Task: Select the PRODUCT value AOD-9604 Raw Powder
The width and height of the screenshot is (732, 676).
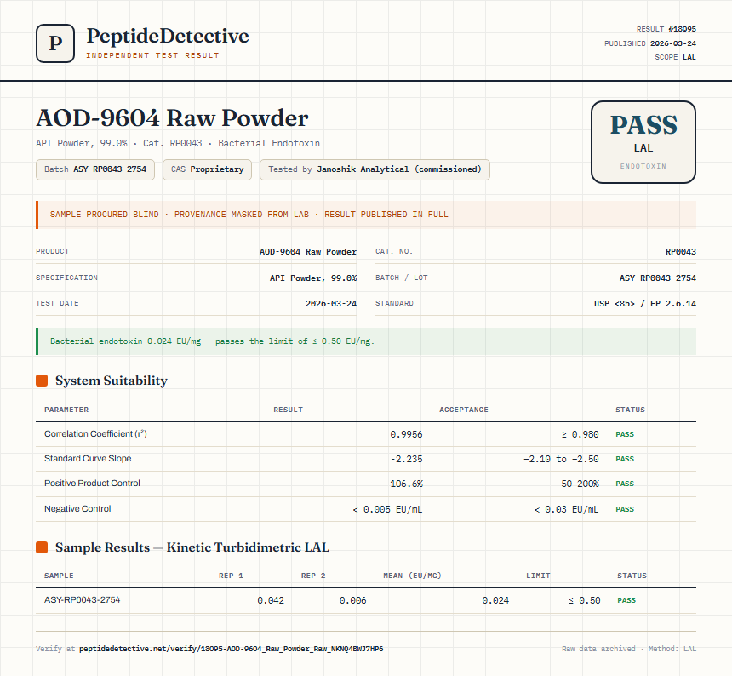Action: click(307, 252)
